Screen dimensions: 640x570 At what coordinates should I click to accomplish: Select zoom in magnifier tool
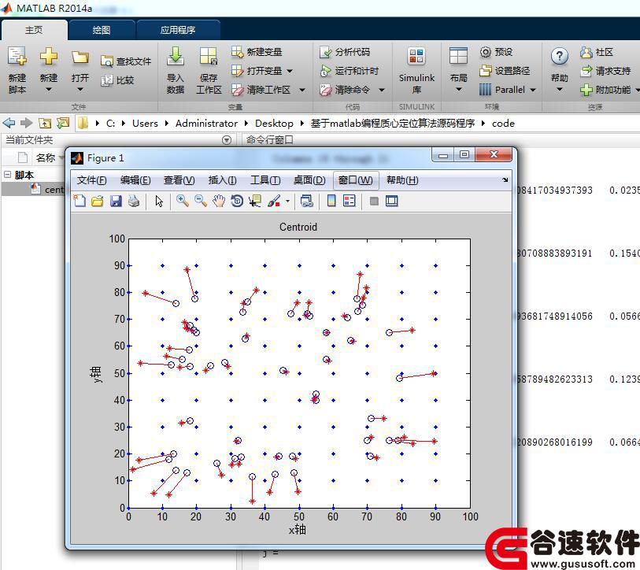tap(182, 201)
